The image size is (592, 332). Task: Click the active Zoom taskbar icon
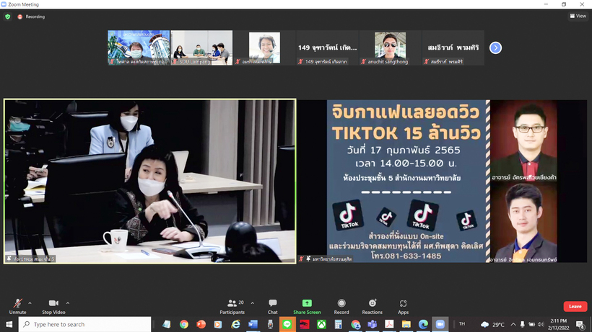(440, 324)
